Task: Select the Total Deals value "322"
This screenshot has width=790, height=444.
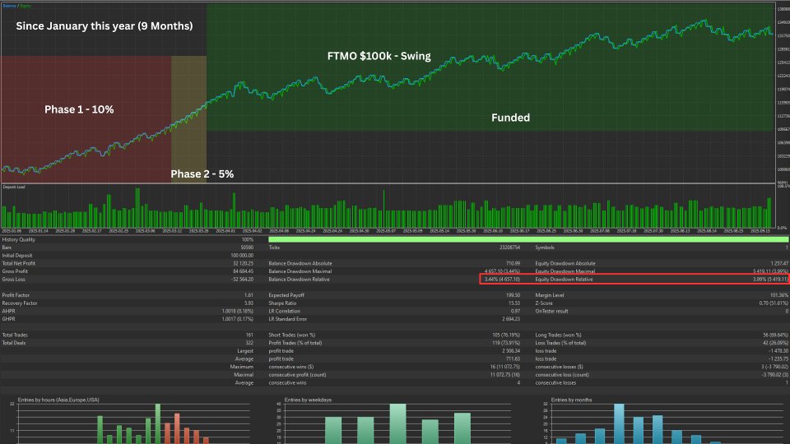Action: click(249, 344)
